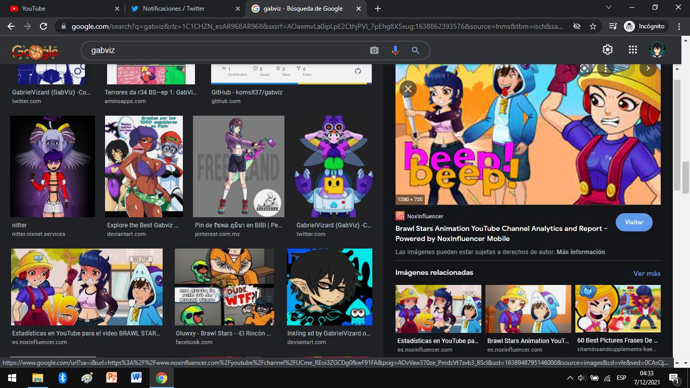Open the Google apps grid
690x388 pixels.
click(x=633, y=50)
